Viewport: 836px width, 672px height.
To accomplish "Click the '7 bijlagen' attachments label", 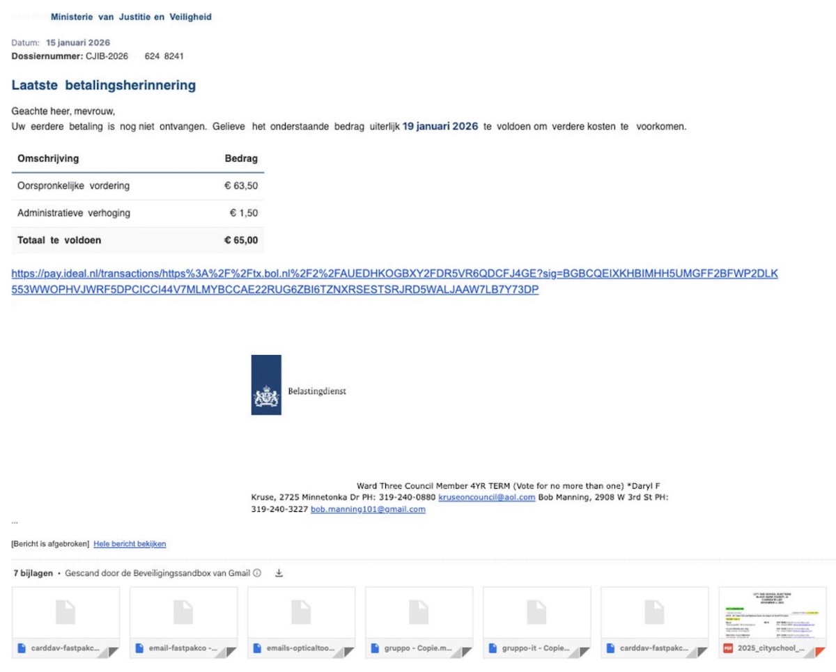I will point(33,573).
